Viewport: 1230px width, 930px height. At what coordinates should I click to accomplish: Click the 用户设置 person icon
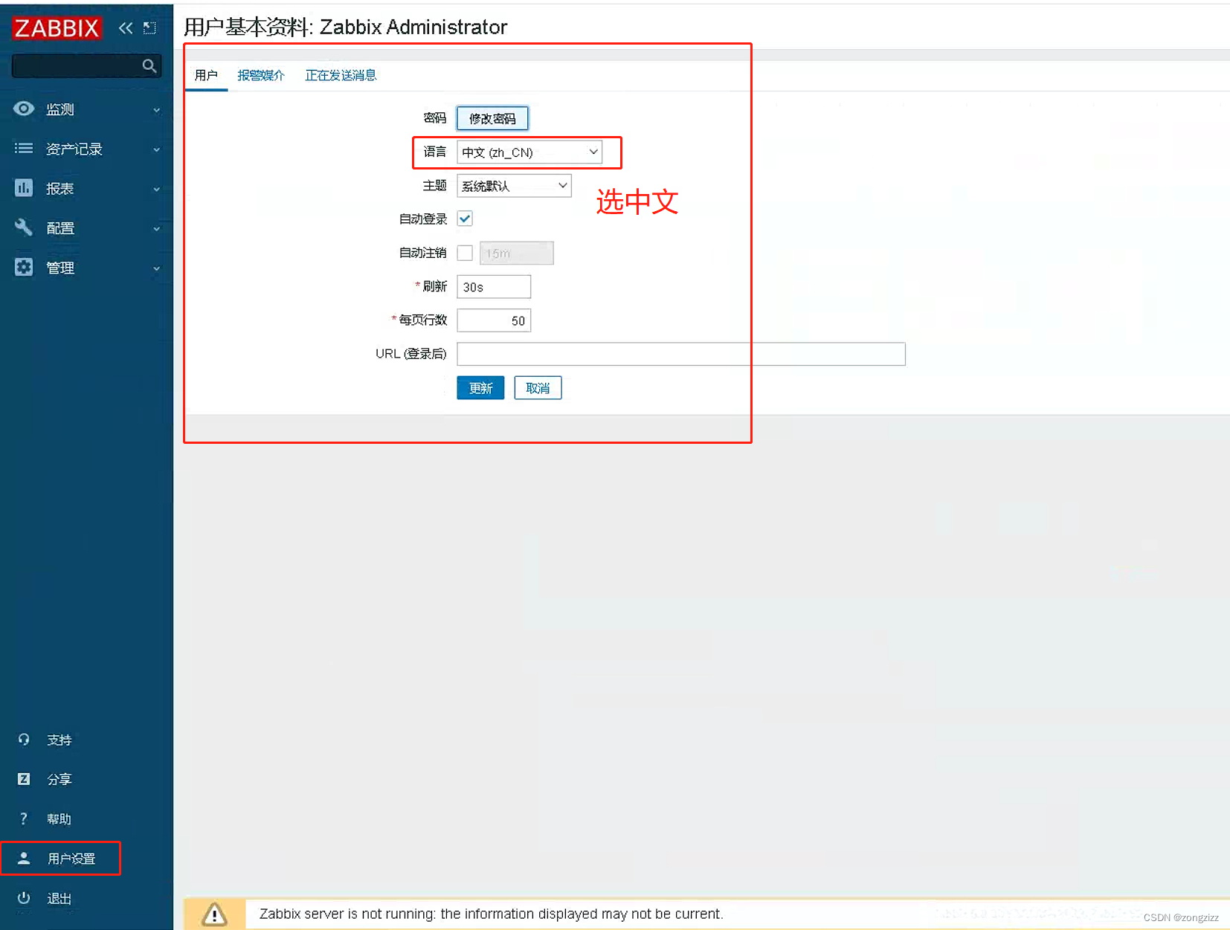pos(24,858)
